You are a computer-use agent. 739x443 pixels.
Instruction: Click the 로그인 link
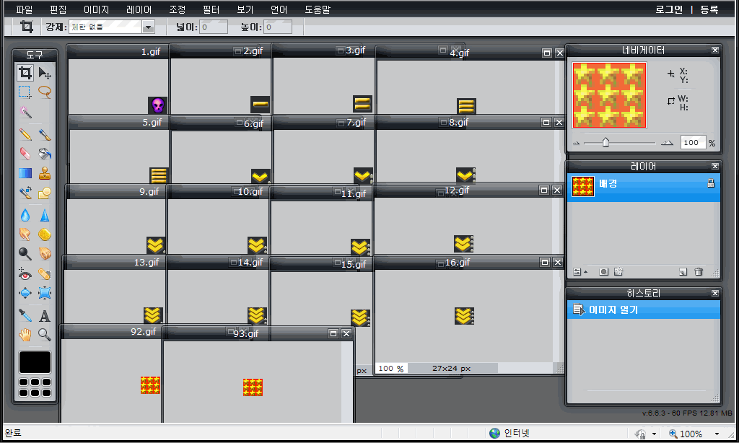pyautogui.click(x=668, y=10)
